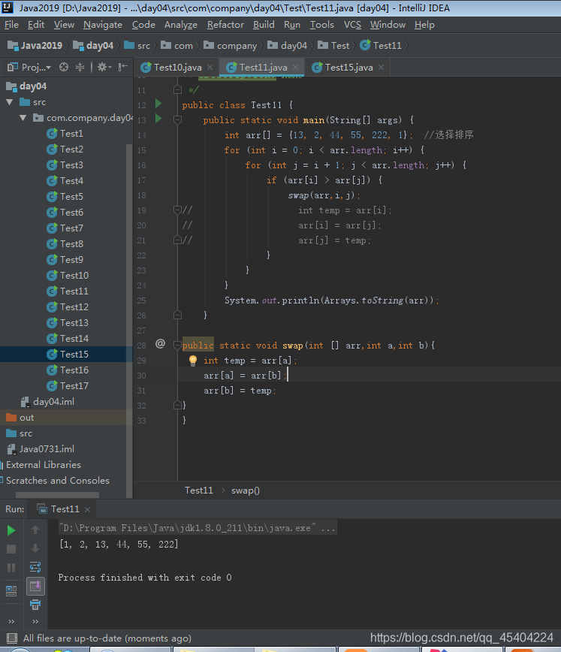Click Test11 in navigation bar
Screen dimensions: 561x652
pos(381,45)
